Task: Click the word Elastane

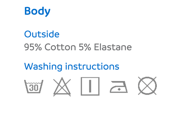Action: [113, 47]
